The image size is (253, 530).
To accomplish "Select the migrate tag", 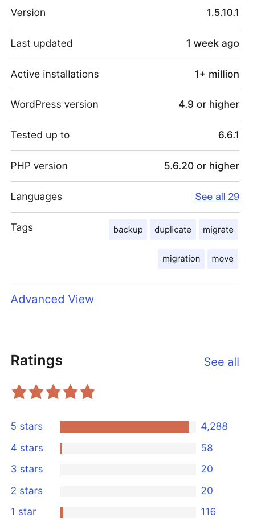I will [x=218, y=230].
